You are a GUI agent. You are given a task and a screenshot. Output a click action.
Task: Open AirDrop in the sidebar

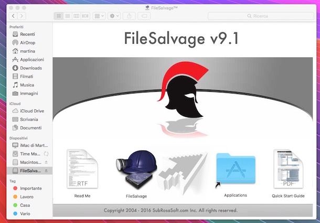pos(29,43)
